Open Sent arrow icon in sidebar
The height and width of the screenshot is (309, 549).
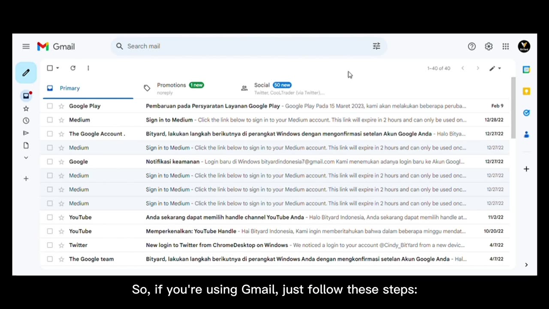(x=26, y=133)
